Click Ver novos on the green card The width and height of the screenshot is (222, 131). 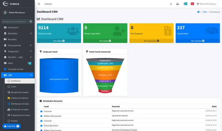coord(105,41)
